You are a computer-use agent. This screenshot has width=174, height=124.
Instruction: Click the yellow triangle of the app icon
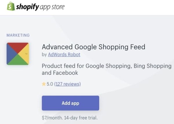pyautogui.click(x=25, y=54)
